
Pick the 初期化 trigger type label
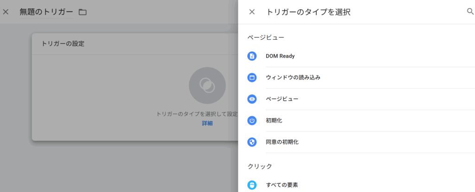[x=274, y=120]
